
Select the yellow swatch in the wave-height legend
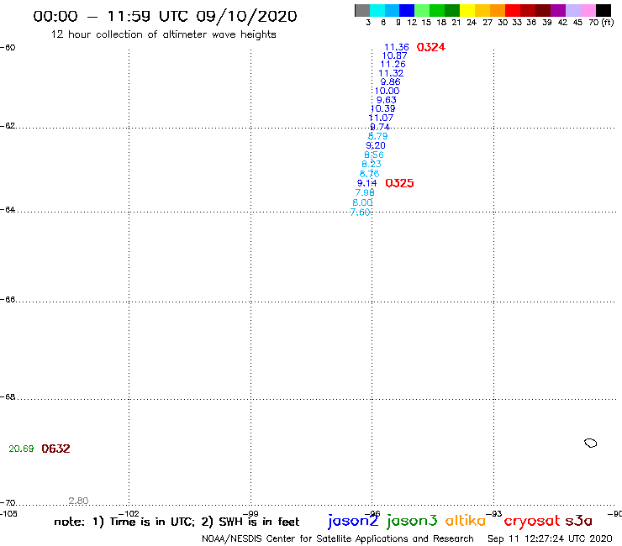point(467,10)
